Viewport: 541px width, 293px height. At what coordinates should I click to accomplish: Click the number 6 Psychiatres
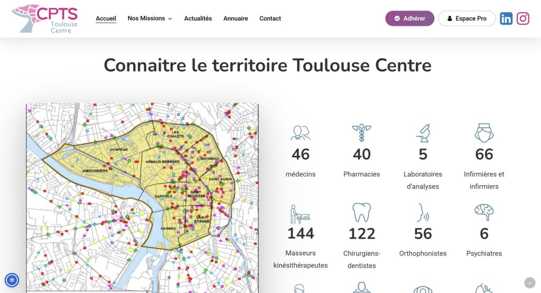pyautogui.click(x=484, y=234)
